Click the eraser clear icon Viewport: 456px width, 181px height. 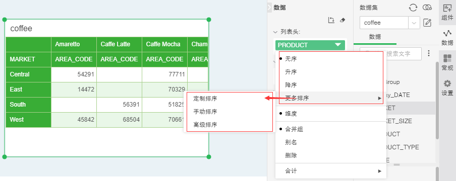[343, 20]
